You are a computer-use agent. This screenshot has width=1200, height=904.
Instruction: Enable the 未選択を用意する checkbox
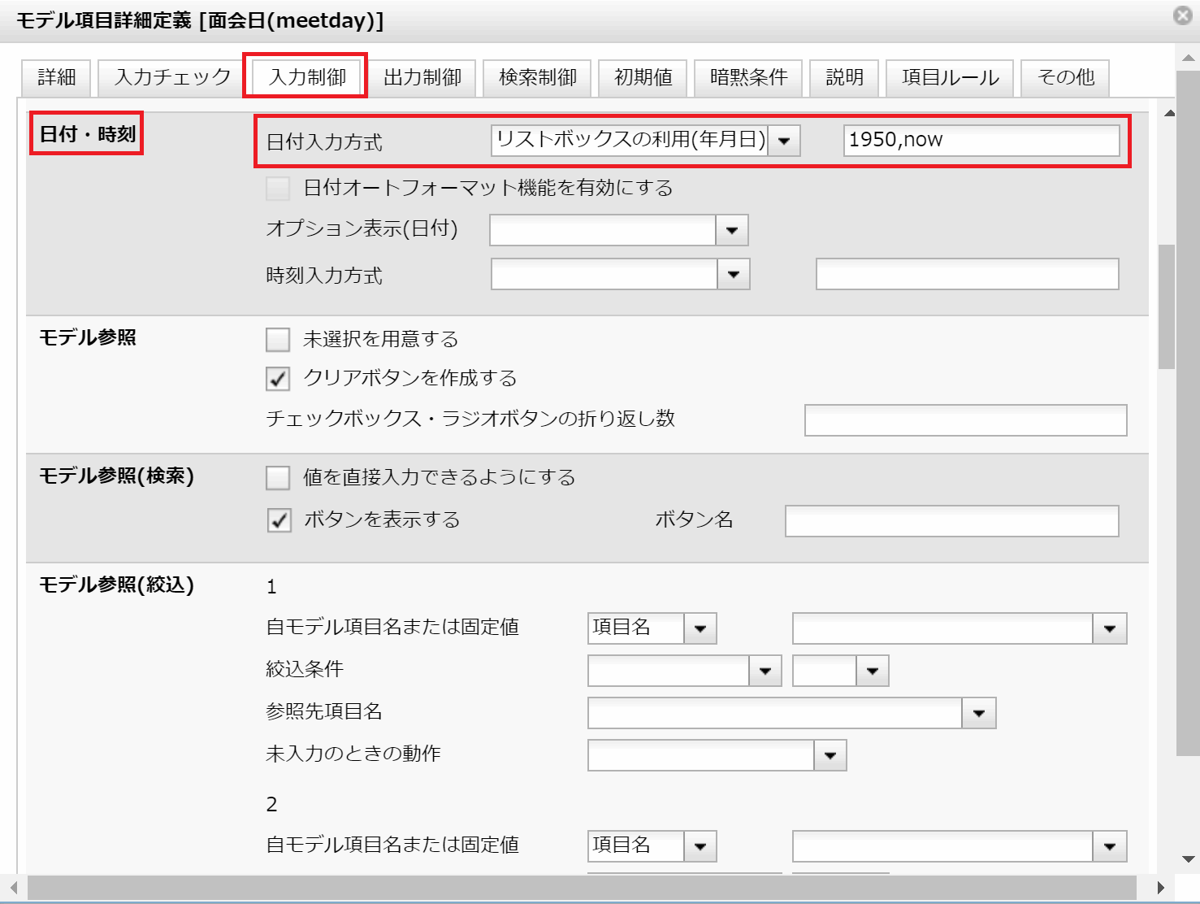click(278, 340)
